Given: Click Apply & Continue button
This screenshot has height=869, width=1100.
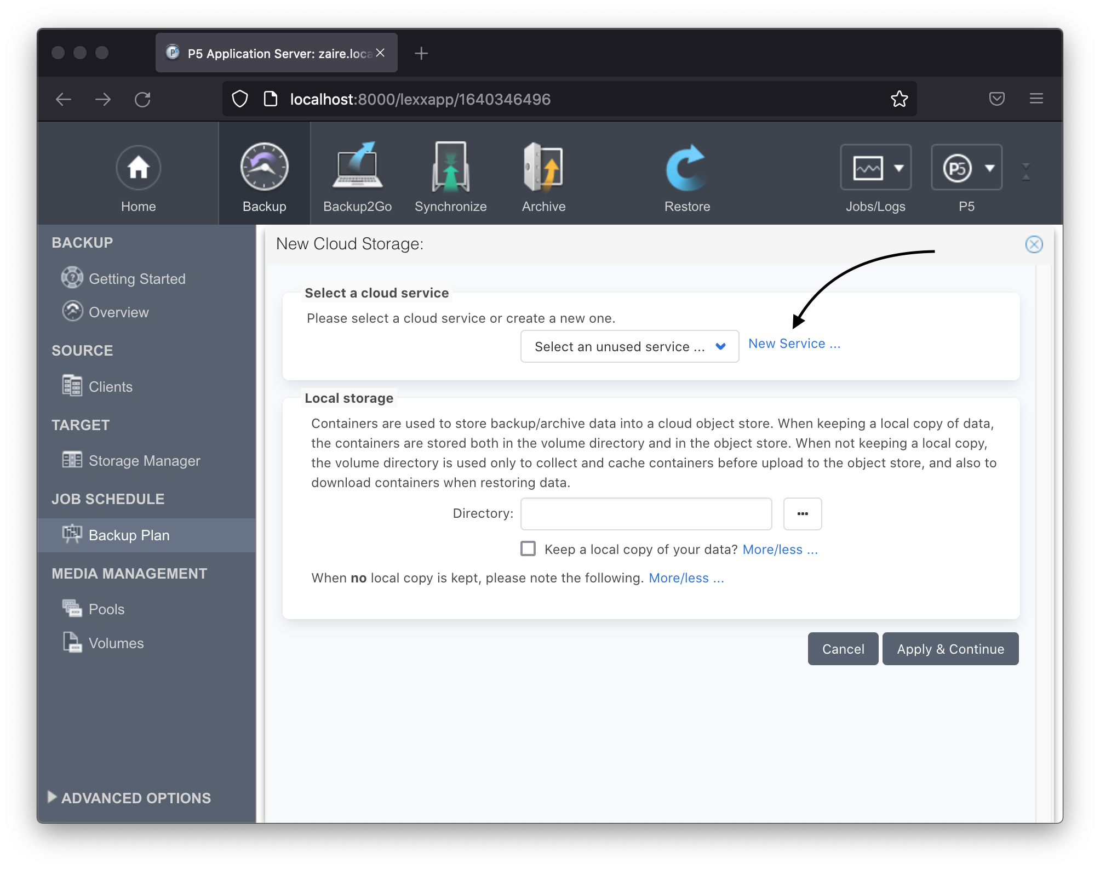Looking at the screenshot, I should 950,648.
